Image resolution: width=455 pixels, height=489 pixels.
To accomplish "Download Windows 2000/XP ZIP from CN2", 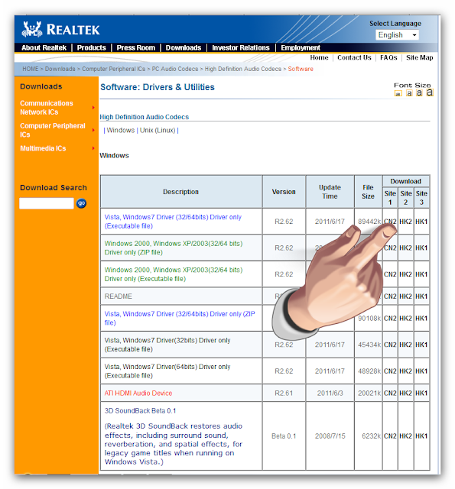I will 390,248.
